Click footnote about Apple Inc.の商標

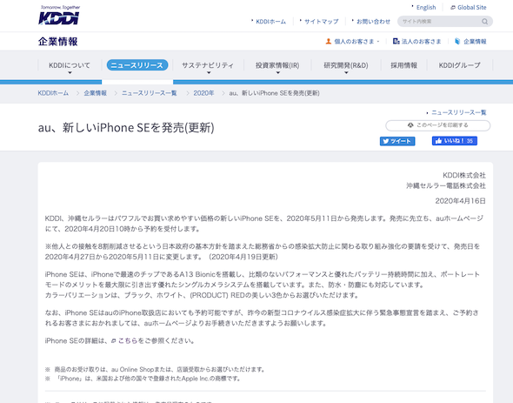tap(148, 379)
